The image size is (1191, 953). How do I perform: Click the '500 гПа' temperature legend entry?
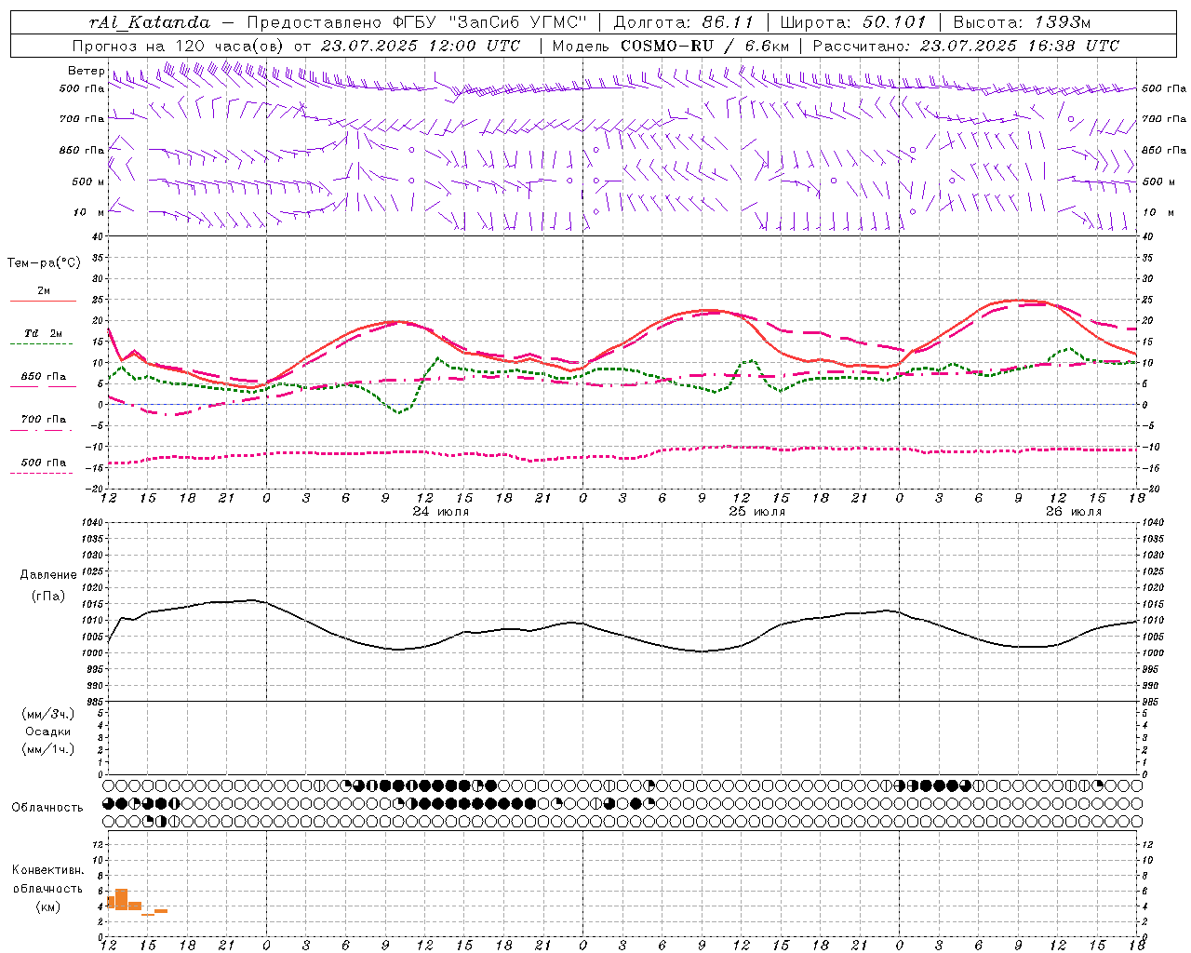(43, 463)
